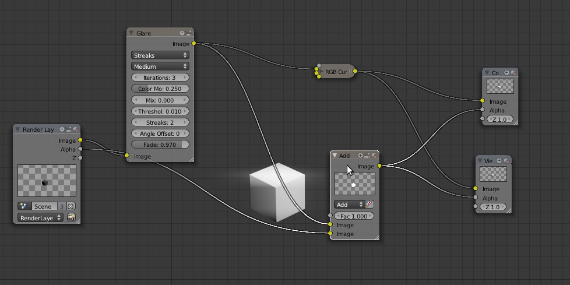570x285 pixels.
Task: Click the Composite node preview thumbnail
Action: coord(500,86)
